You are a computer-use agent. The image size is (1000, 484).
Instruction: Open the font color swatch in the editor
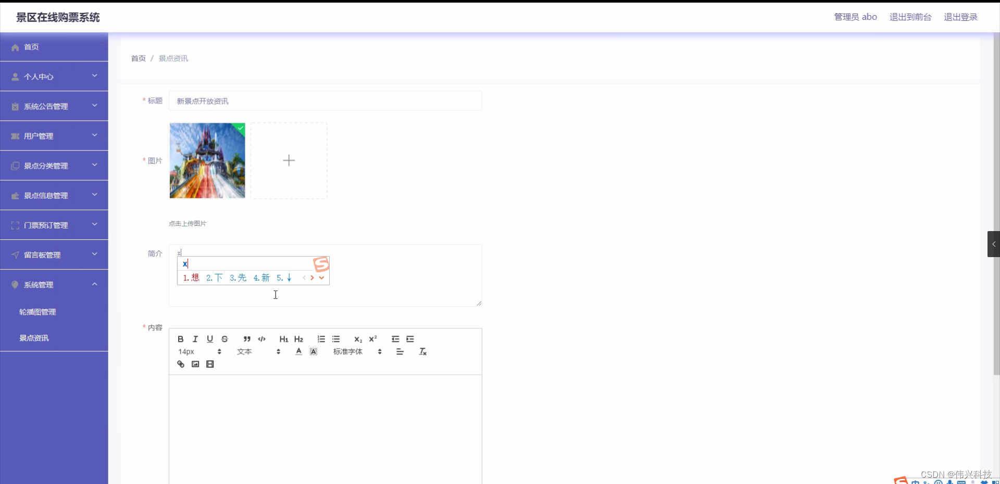point(298,351)
